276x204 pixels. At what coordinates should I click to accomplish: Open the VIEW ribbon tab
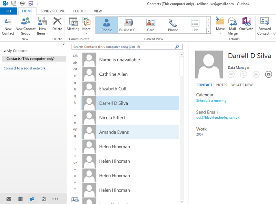click(x=98, y=11)
